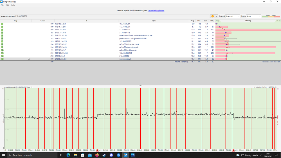Open the dropdown arrow next to the pause button
Image resolution: width=281 pixels, height=158 pixels.
216,16
